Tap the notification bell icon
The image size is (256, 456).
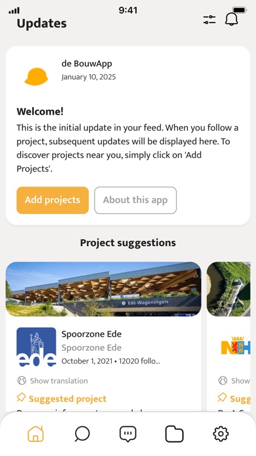[x=231, y=19]
